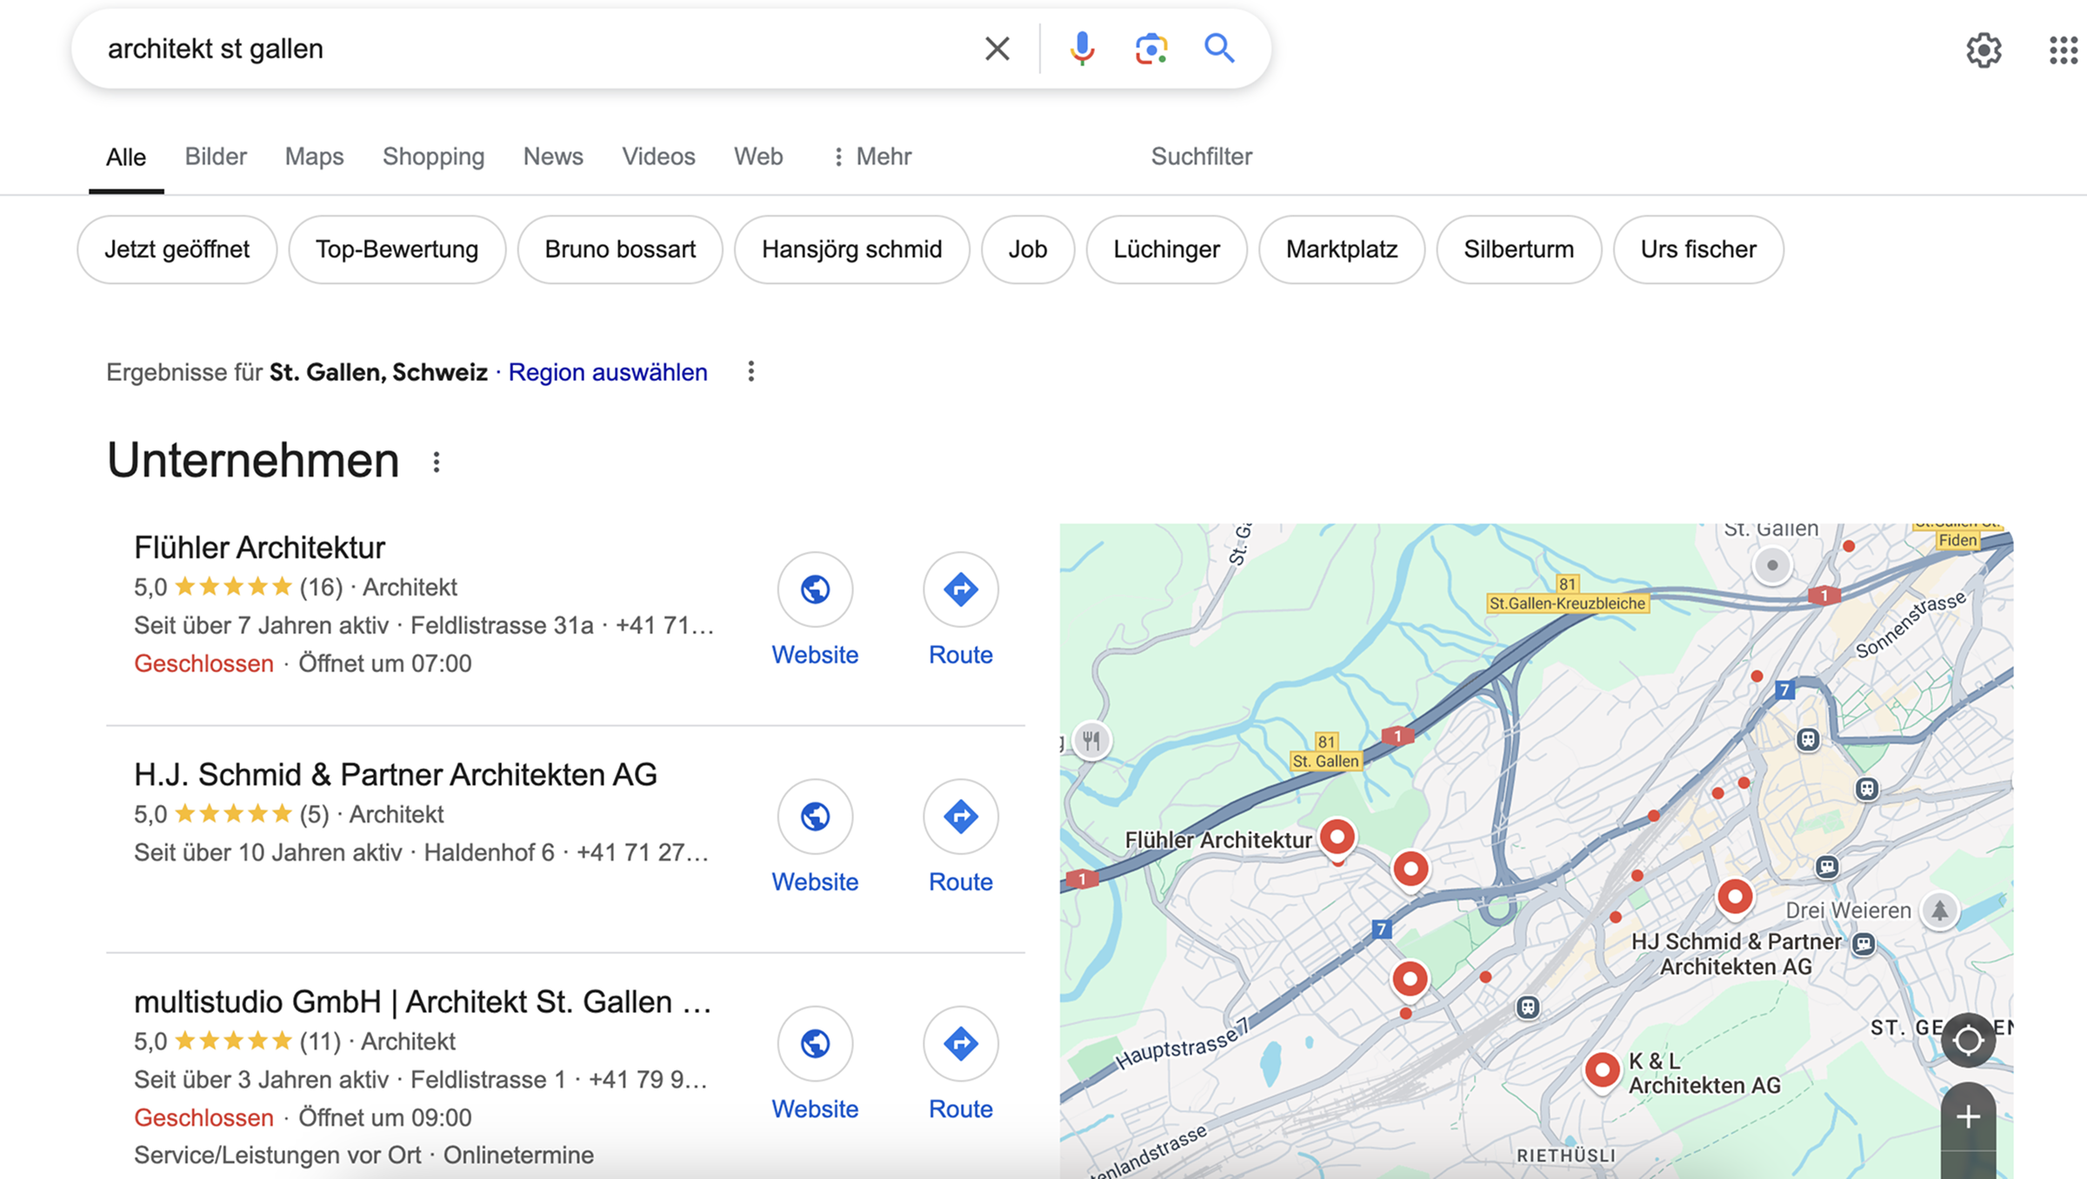Open the Google apps grid icon
The height and width of the screenshot is (1179, 2087).
click(2063, 50)
